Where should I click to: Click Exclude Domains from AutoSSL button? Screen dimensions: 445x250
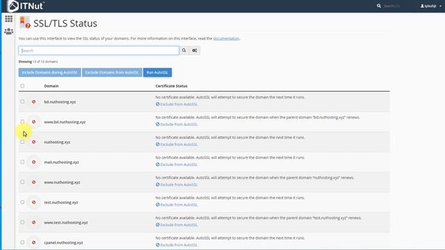click(x=112, y=72)
